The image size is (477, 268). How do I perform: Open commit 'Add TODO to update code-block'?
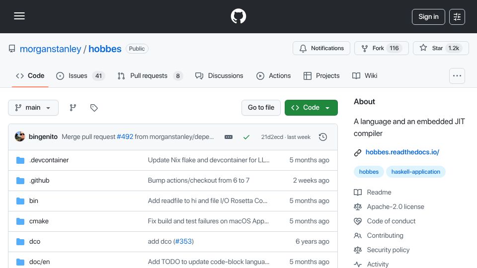tap(209, 262)
